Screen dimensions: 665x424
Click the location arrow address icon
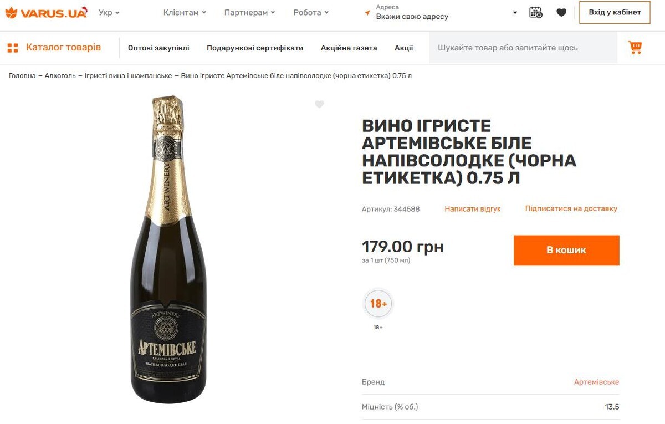(x=367, y=13)
